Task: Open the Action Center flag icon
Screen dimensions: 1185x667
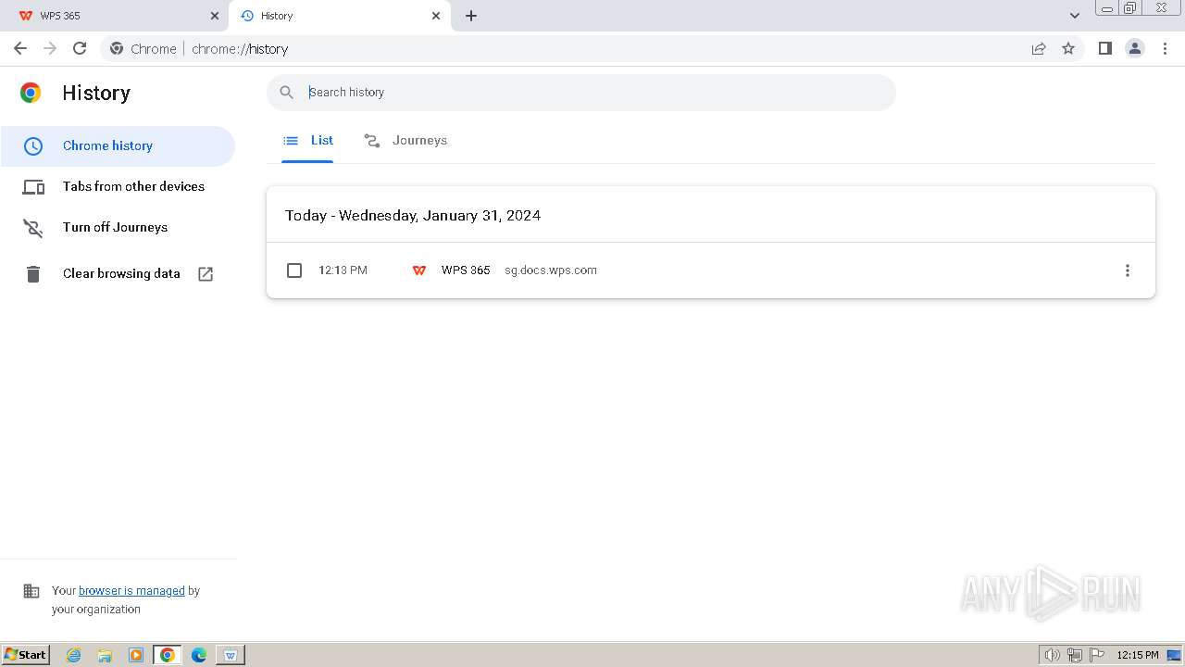Action: click(x=1097, y=655)
